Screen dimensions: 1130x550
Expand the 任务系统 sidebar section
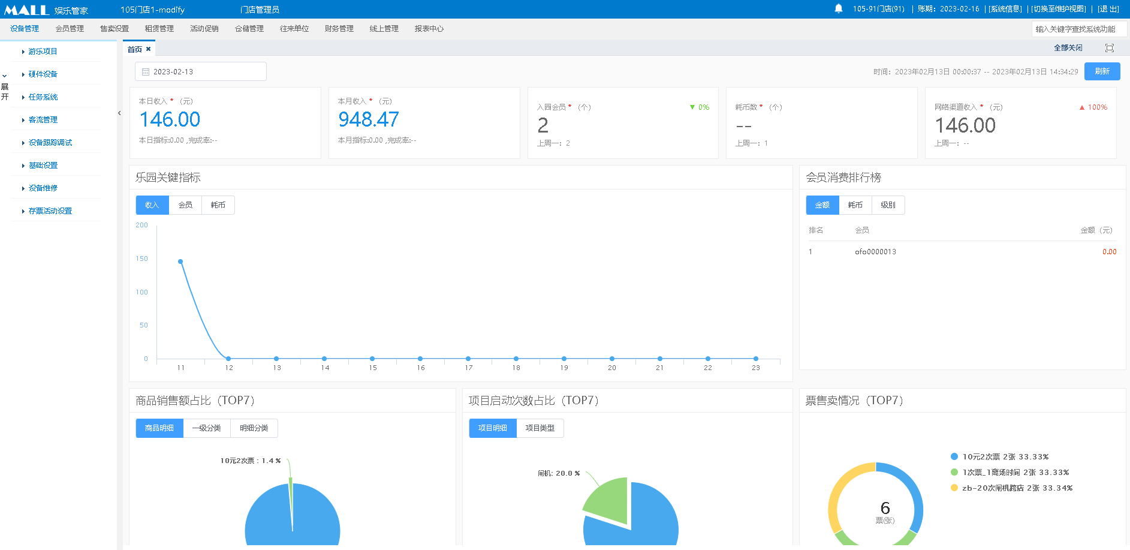(x=43, y=97)
